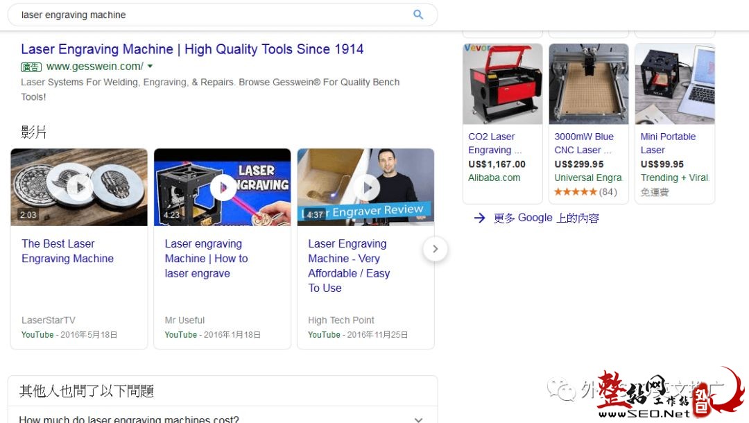Screen dimensions: 749x423
Task: Click the 4:23 duration badge
Action: tap(171, 215)
